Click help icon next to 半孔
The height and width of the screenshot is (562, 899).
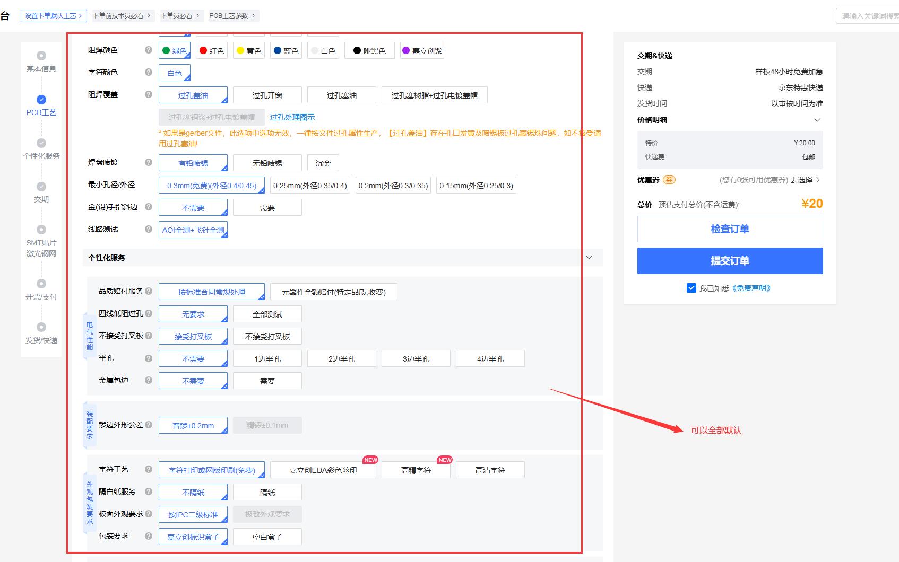coord(149,358)
